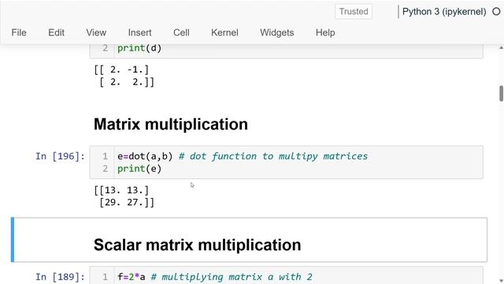The image size is (504, 284).
Task: Click the f=2*a code line
Action: 215,277
